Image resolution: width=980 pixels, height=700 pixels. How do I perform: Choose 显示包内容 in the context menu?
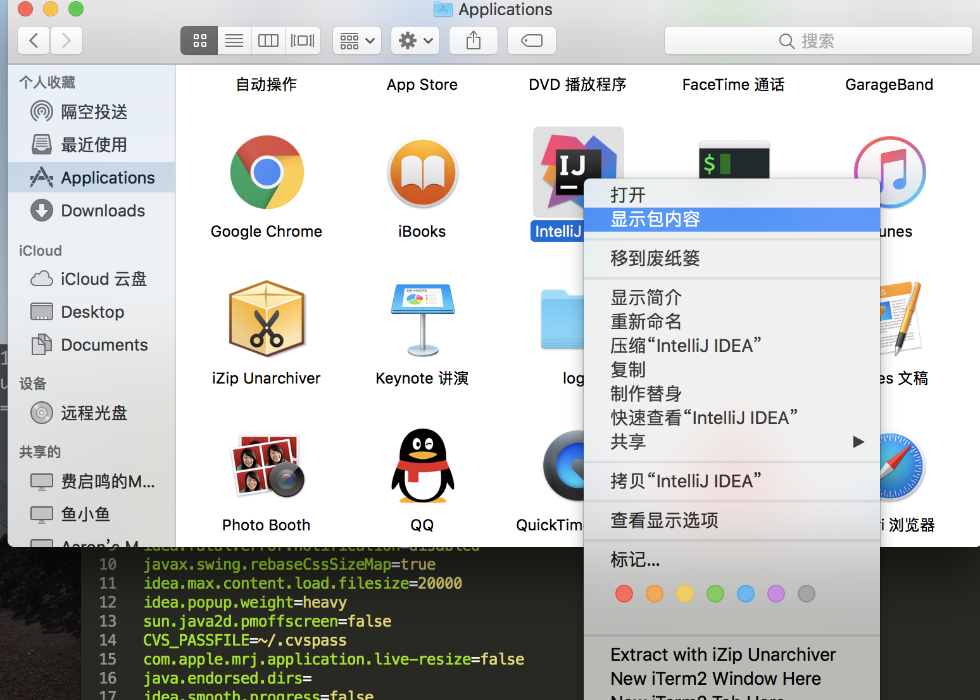click(732, 219)
